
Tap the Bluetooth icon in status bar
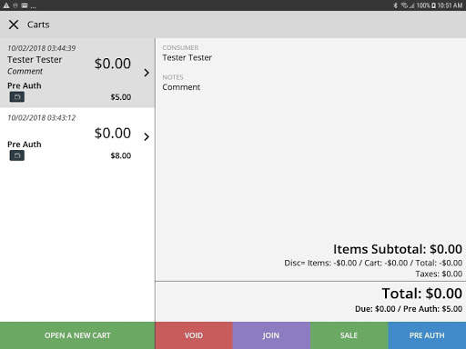[x=395, y=5]
